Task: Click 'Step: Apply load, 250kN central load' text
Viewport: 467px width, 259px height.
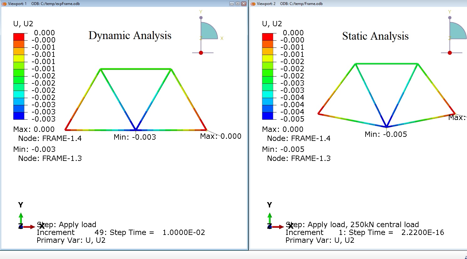Action: (x=352, y=225)
